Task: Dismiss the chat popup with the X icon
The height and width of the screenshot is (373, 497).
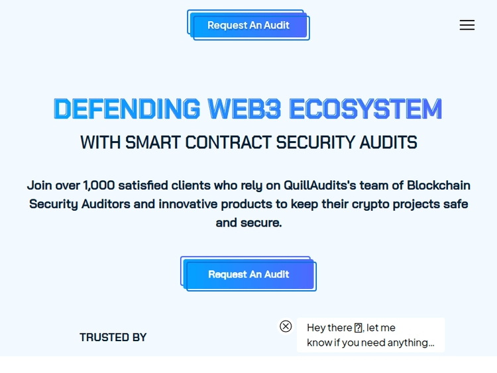Action: [x=286, y=326]
